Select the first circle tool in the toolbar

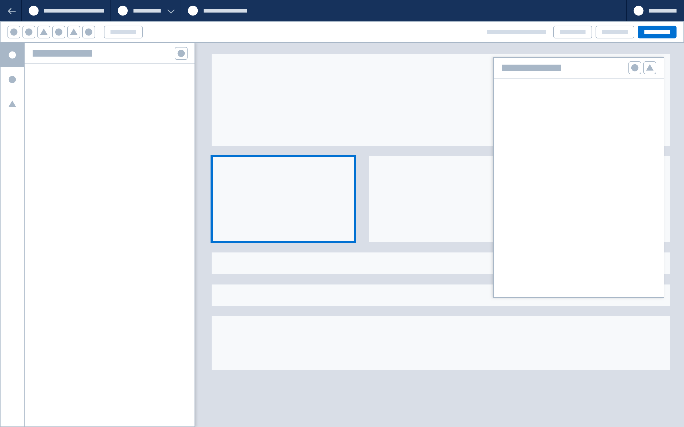click(14, 32)
